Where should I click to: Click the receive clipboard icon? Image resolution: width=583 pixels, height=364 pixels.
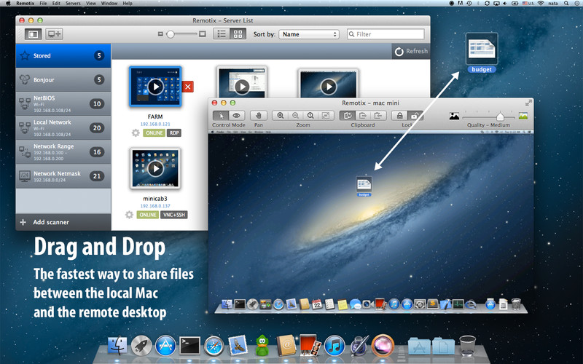tap(377, 116)
